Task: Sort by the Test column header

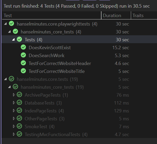Action: (52, 15)
